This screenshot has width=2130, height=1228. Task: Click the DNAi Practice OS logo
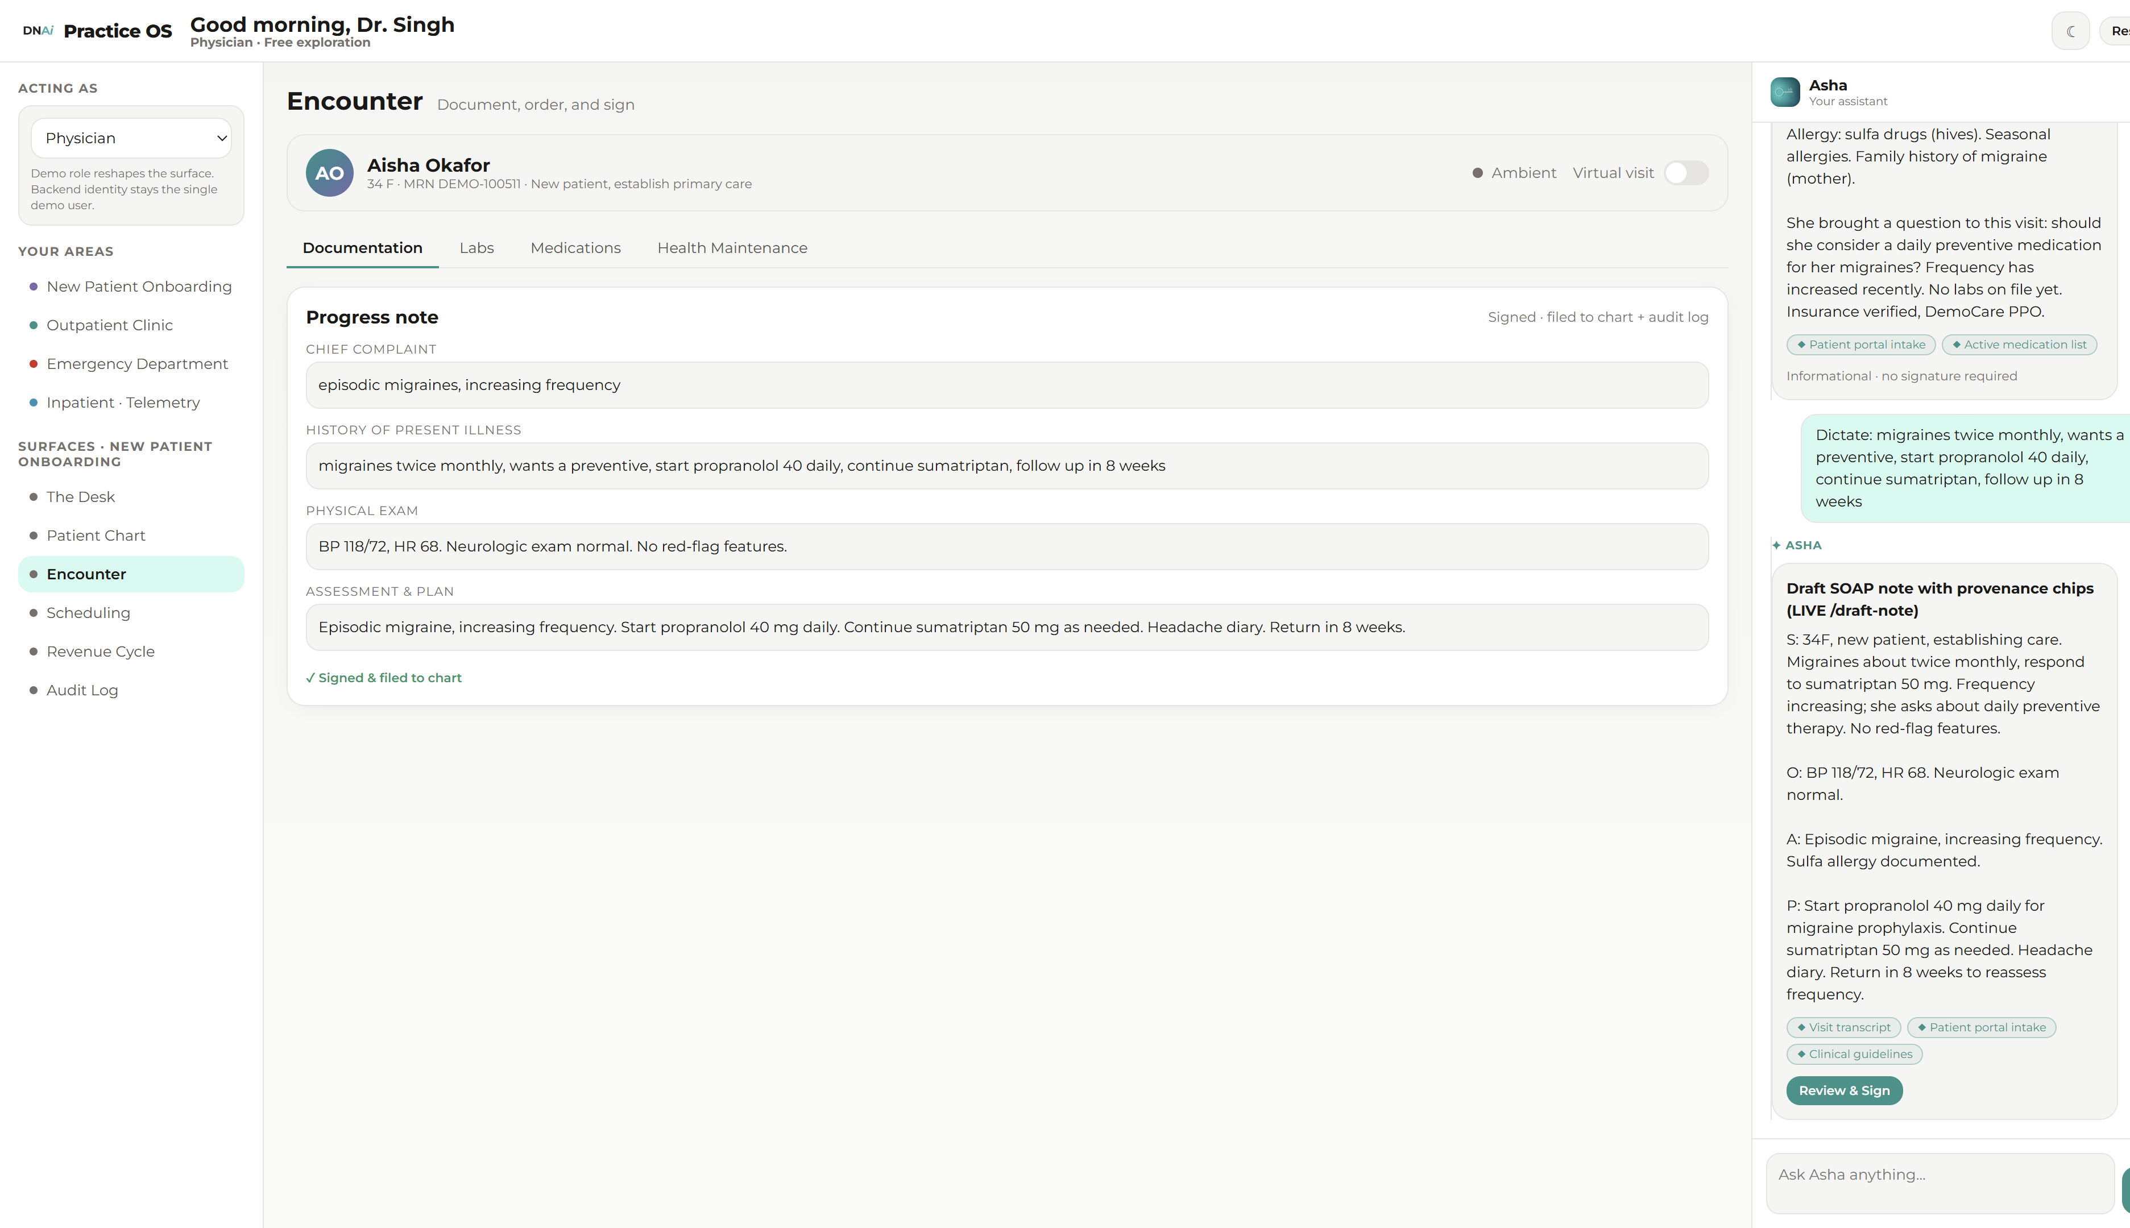click(97, 31)
